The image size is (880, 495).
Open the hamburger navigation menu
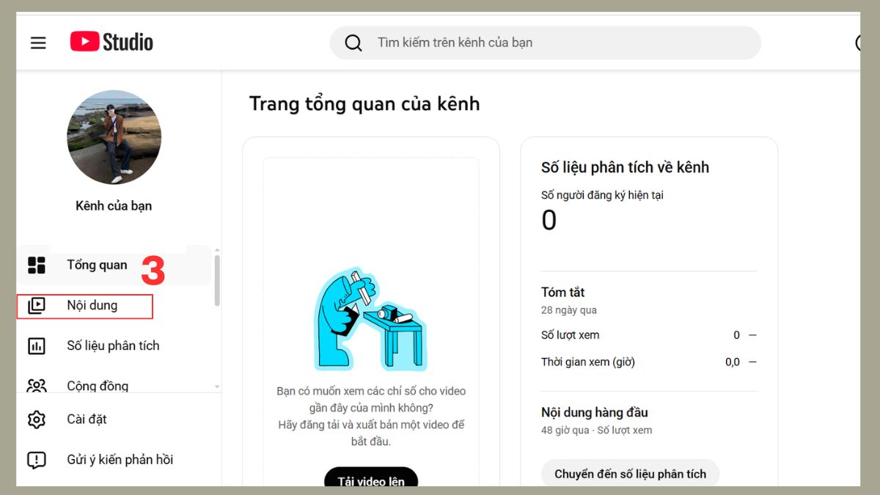click(38, 43)
